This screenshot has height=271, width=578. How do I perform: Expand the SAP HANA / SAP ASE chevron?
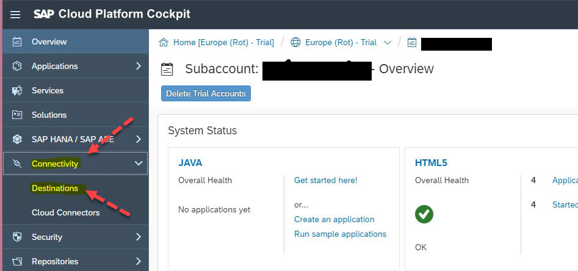(x=139, y=139)
